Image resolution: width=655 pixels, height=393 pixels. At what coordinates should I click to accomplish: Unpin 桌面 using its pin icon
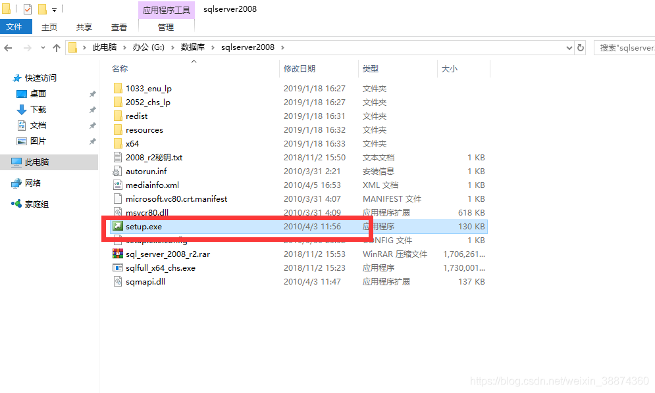[x=92, y=94]
